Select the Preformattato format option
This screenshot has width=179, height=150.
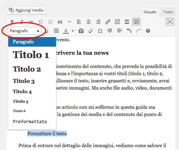[32, 121]
